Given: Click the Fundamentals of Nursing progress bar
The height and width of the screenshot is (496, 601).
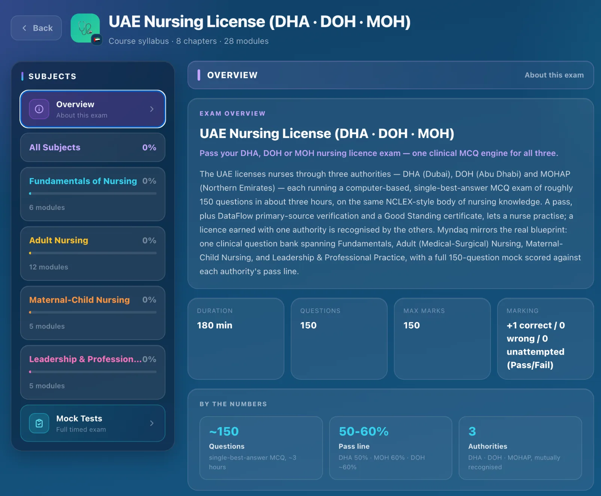Looking at the screenshot, I should pyautogui.click(x=93, y=193).
